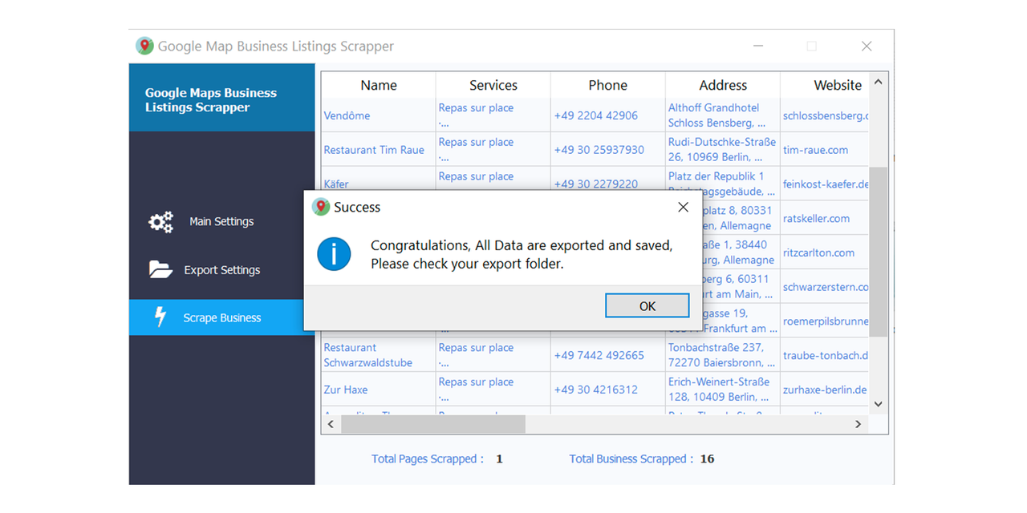Click phone +49 30 4216312
Image resolution: width=1027 pixels, height=513 pixels.
pyautogui.click(x=608, y=390)
